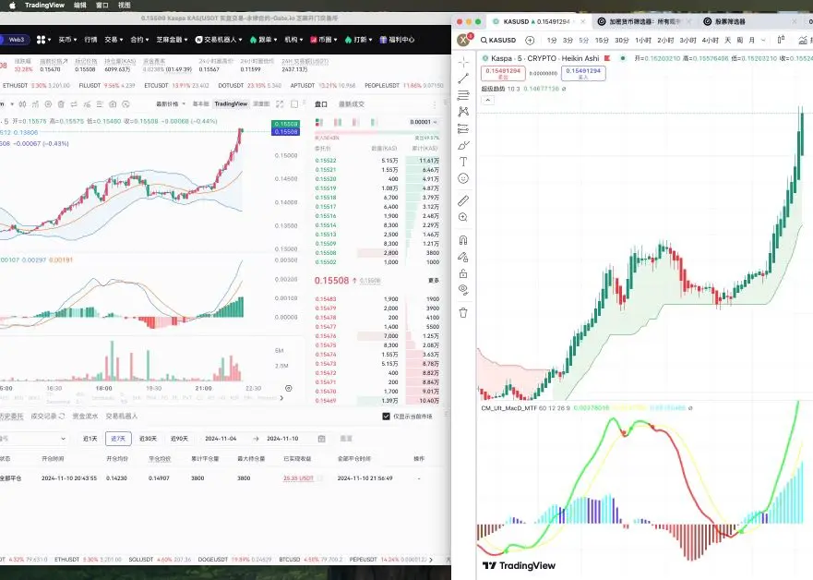Viewport: 813px width, 580px height.
Task: Open the calendar icon beside date range
Action: point(321,439)
